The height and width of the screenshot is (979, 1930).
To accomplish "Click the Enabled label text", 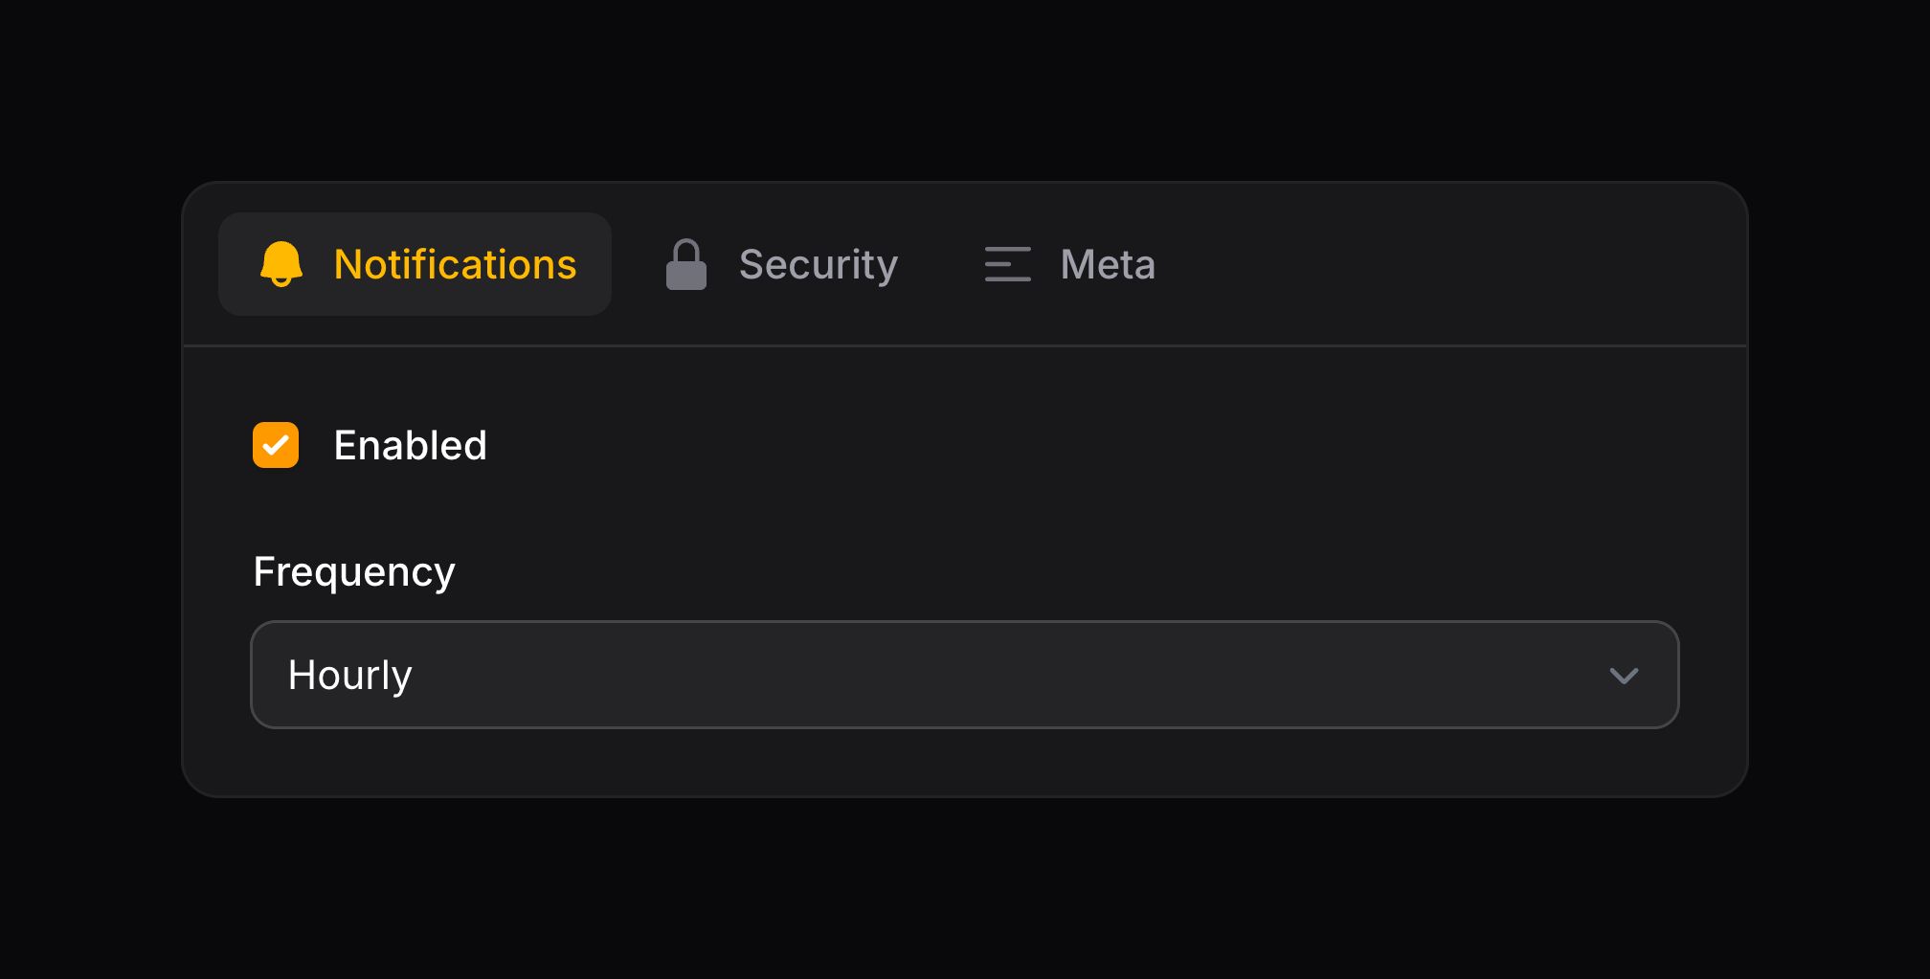I will pyautogui.click(x=410, y=444).
